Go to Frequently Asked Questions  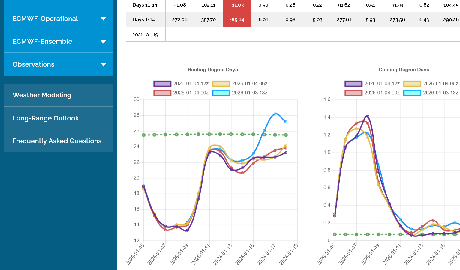click(x=57, y=141)
